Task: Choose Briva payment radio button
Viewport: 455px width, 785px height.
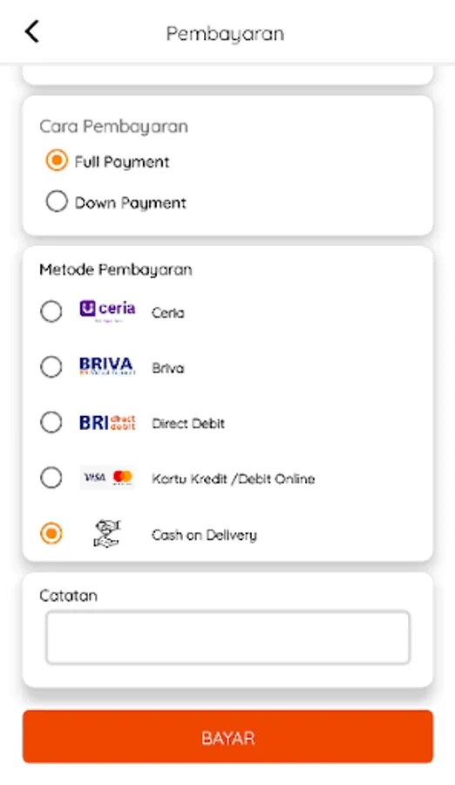Action: [51, 367]
